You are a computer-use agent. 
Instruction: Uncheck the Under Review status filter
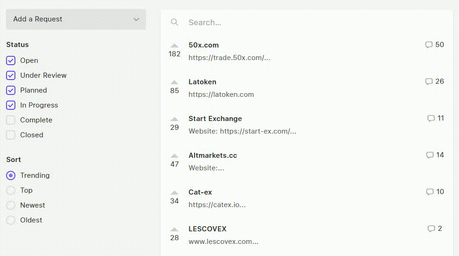11,75
